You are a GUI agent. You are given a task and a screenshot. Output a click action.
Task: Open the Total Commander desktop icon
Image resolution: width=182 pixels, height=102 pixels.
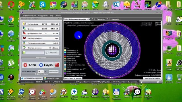click(x=116, y=94)
